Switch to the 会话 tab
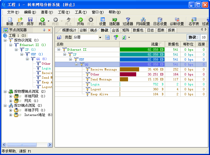210x155 pixels. [x=115, y=30]
